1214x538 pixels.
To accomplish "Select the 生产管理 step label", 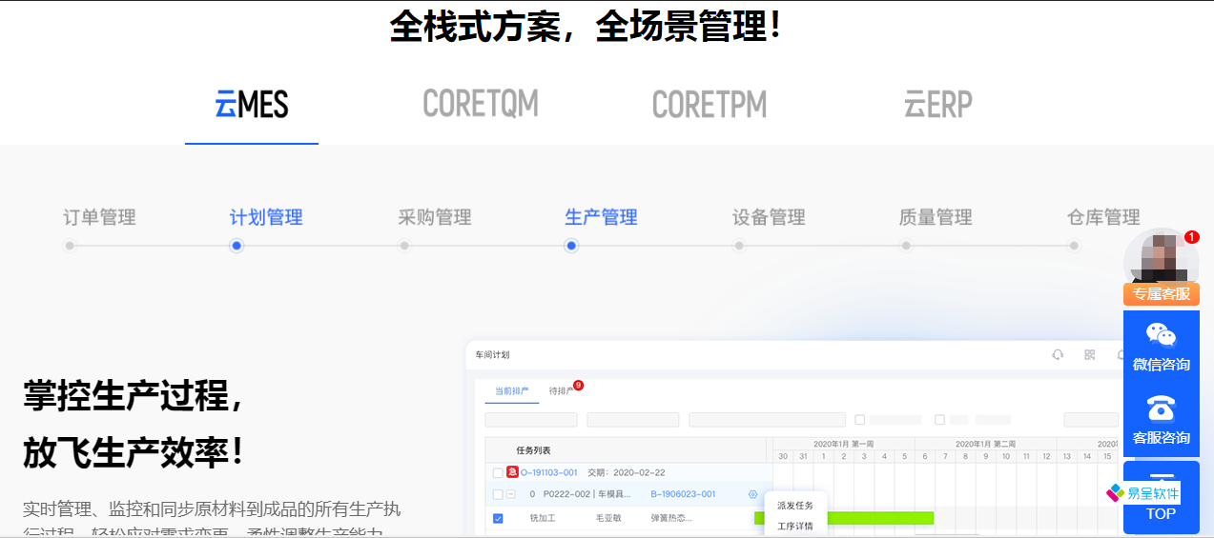I will click(x=601, y=217).
